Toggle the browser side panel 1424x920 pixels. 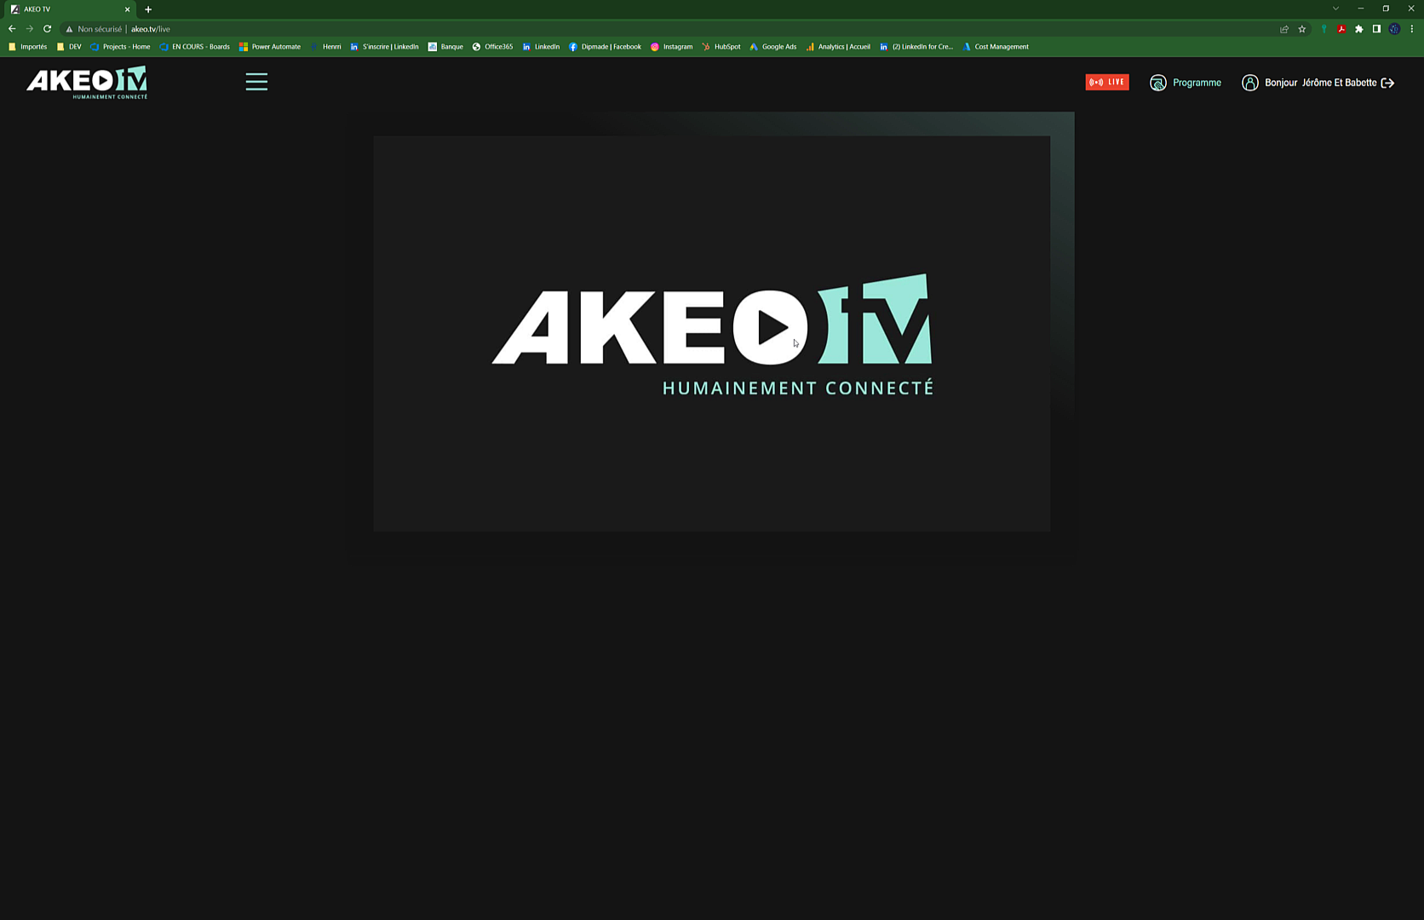[x=1376, y=29]
